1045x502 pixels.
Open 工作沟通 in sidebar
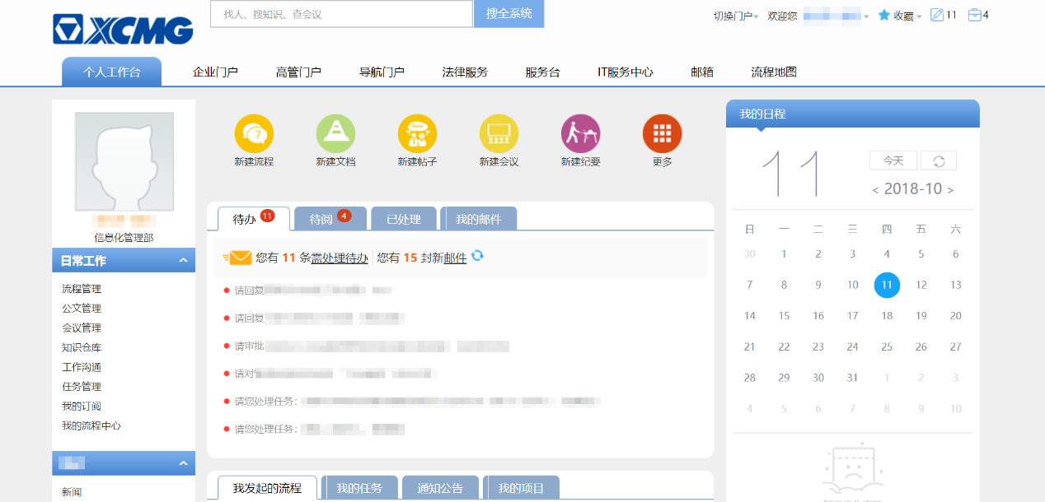(82, 367)
